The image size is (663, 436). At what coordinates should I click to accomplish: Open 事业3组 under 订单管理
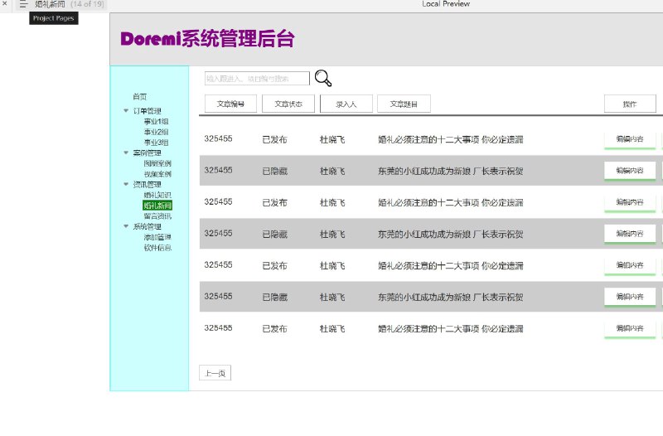pos(156,143)
